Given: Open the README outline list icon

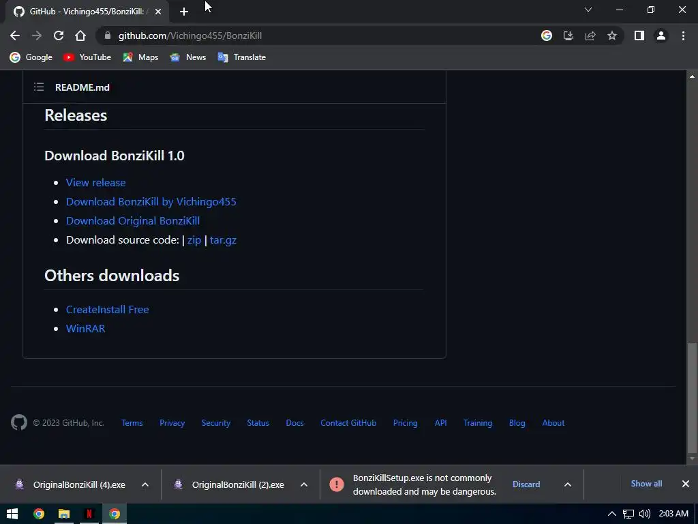Looking at the screenshot, I should click(x=39, y=87).
